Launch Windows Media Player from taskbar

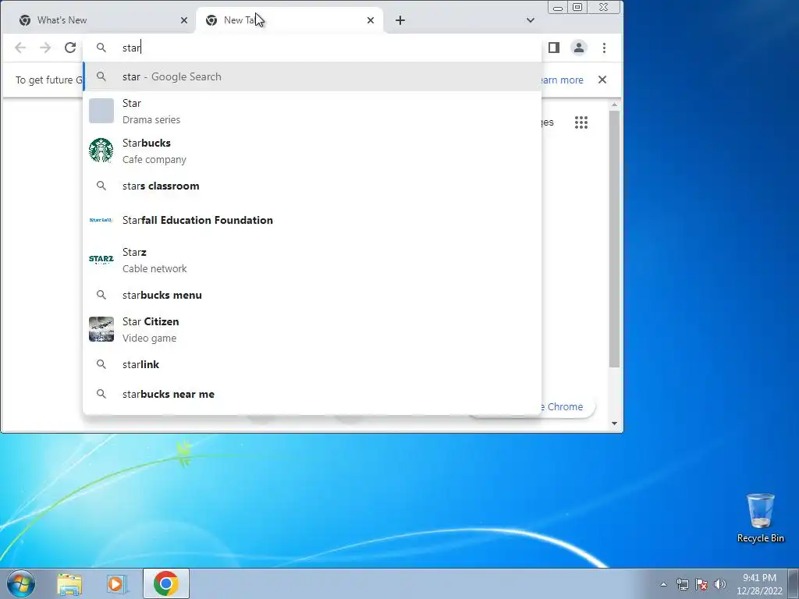tap(116, 584)
